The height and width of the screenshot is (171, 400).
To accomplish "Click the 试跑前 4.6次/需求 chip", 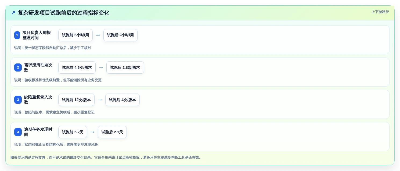I will (x=77, y=67).
